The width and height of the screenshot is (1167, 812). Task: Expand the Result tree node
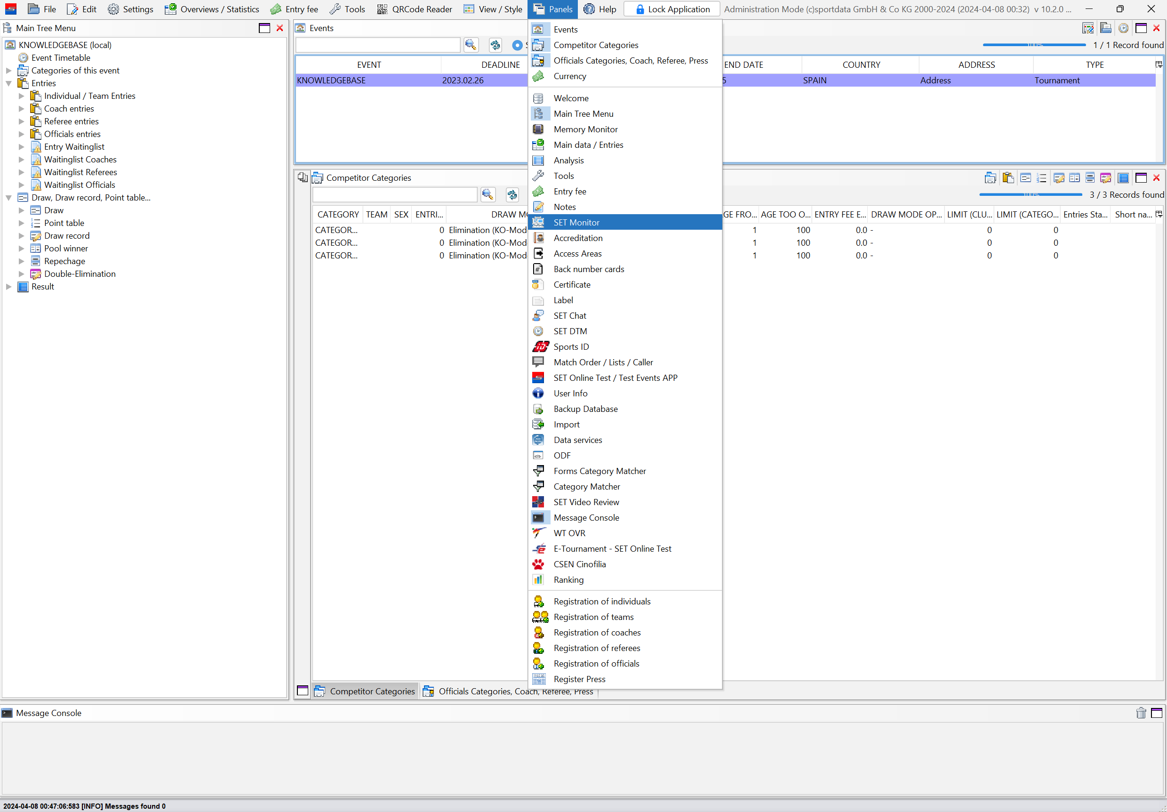[8, 287]
